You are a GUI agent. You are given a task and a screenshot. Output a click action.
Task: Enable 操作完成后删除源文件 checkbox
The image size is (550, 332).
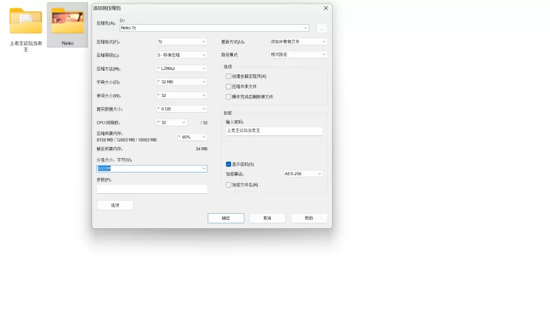point(229,97)
